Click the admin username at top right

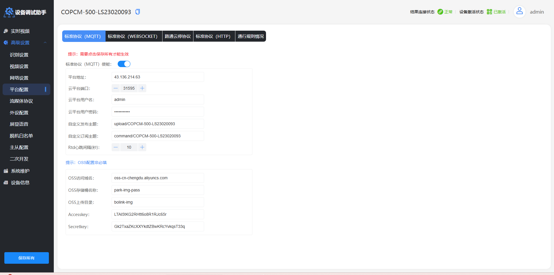coord(537,12)
